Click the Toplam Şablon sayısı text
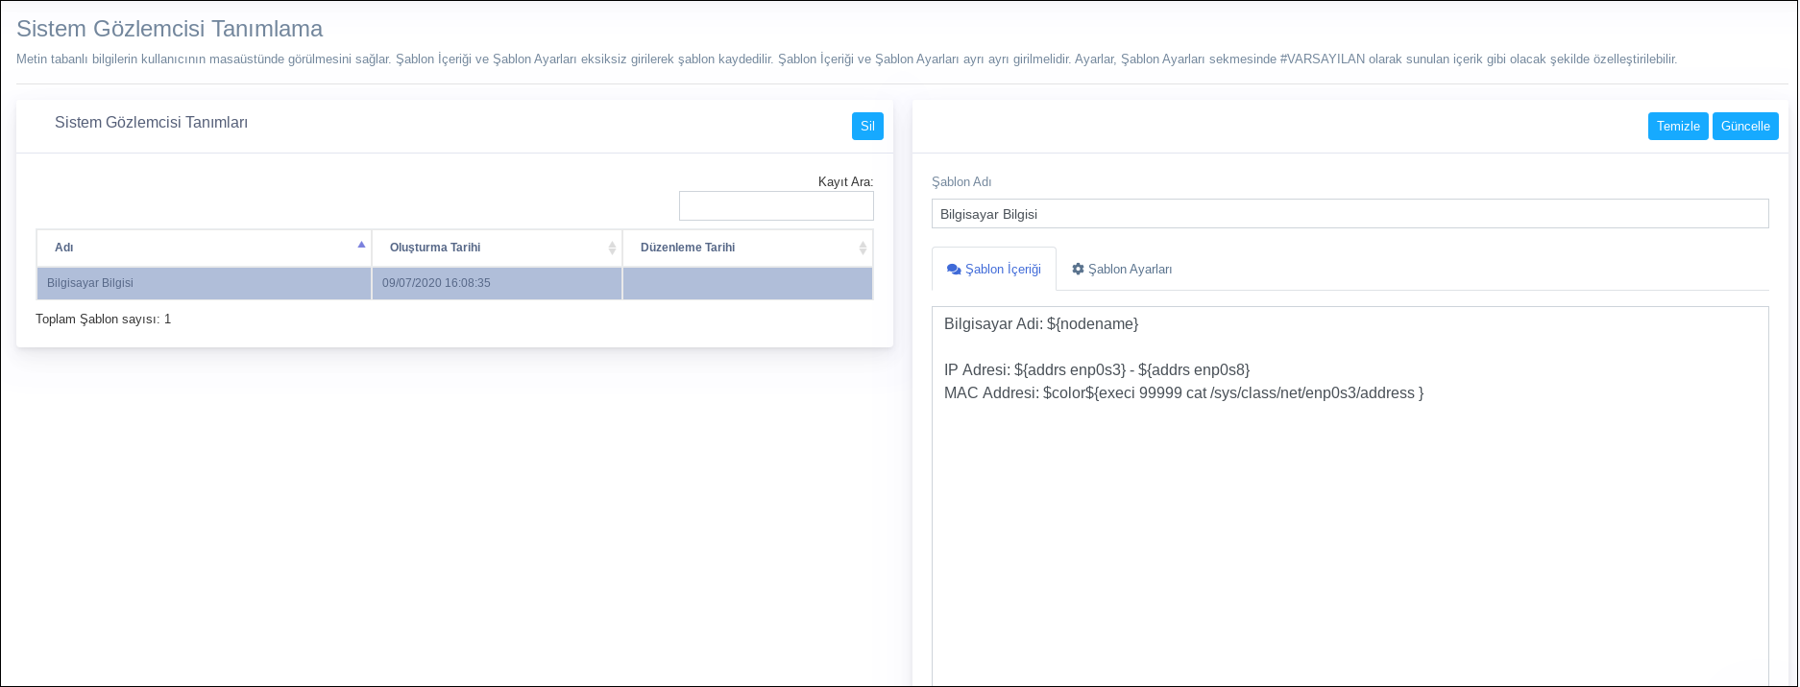 click(x=103, y=320)
